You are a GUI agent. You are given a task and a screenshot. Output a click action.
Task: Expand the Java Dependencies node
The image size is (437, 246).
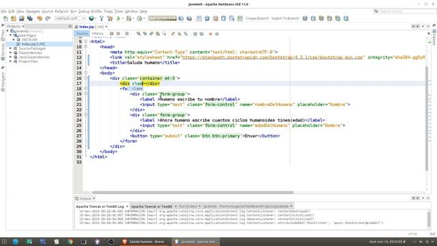tap(11, 57)
